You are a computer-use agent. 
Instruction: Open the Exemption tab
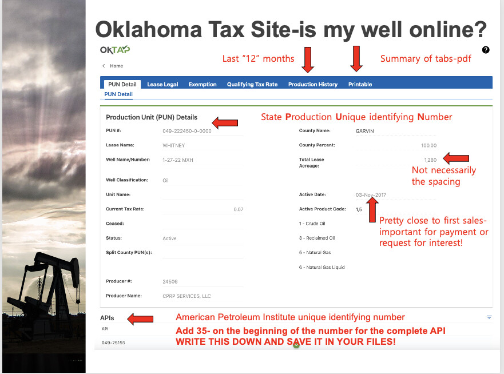[203, 84]
